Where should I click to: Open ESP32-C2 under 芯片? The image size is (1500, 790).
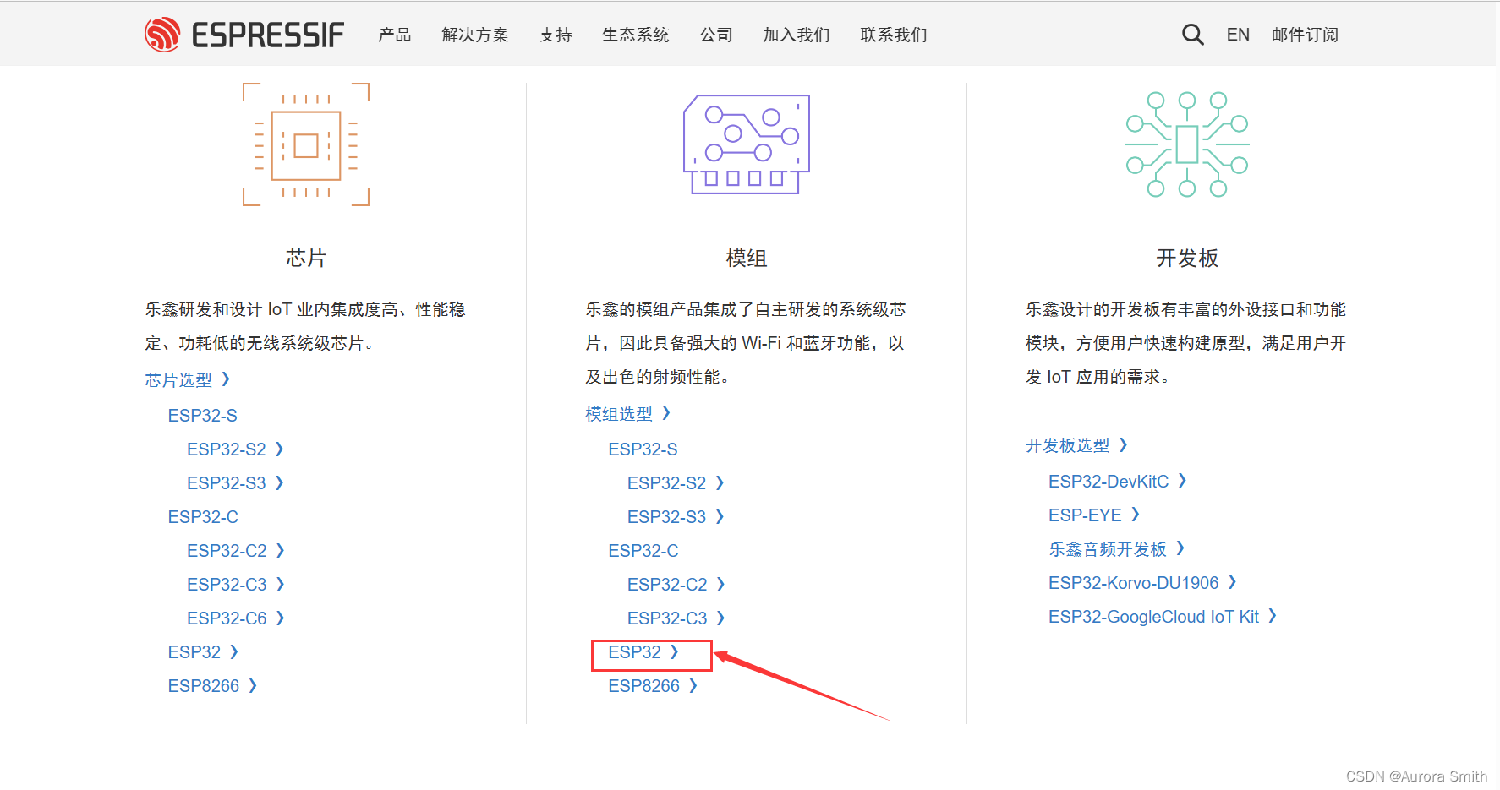pos(236,550)
